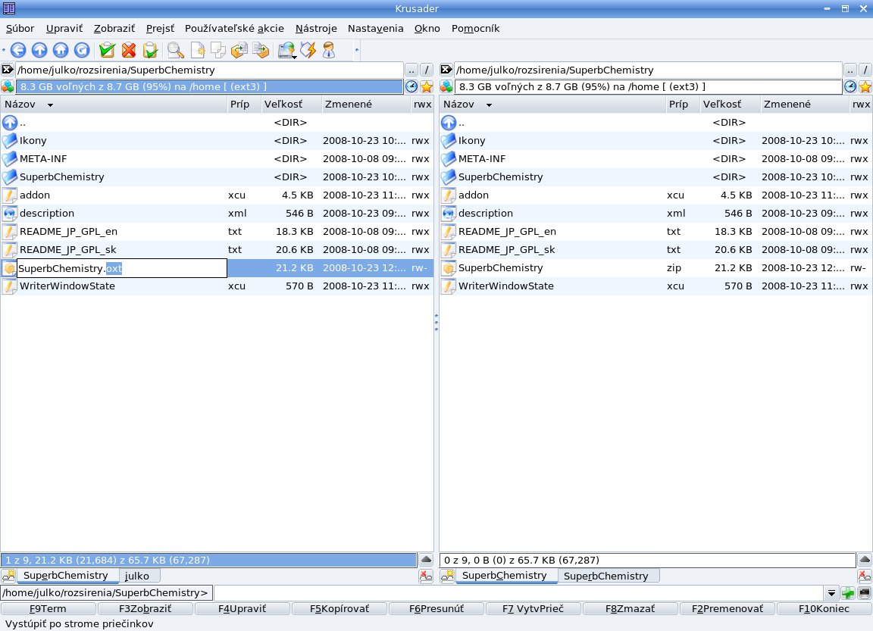Open right panel bookmarks star
Image resolution: width=873 pixels, height=631 pixels.
[865, 87]
